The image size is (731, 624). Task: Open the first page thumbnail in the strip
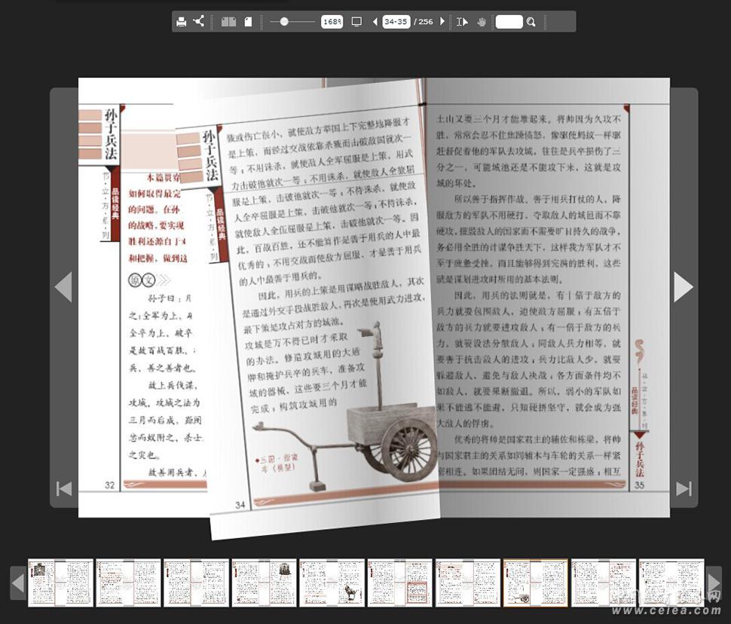(60, 583)
